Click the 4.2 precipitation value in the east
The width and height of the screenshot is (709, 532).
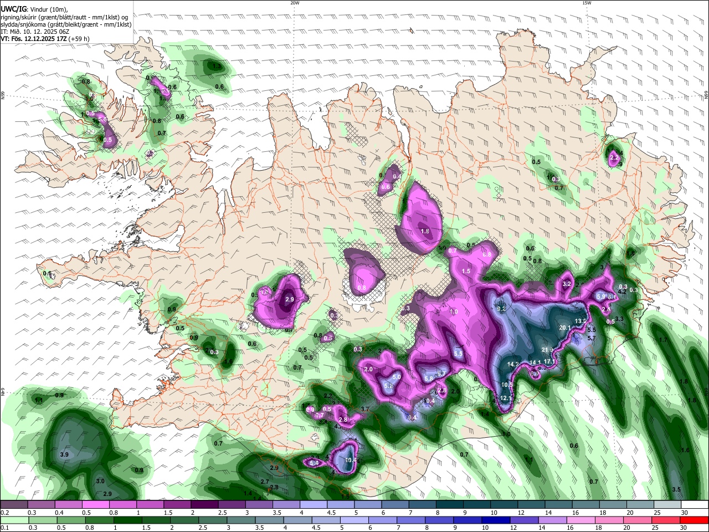pos(622,291)
